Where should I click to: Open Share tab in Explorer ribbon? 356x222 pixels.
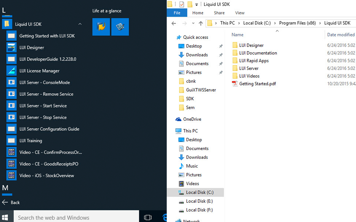click(219, 13)
